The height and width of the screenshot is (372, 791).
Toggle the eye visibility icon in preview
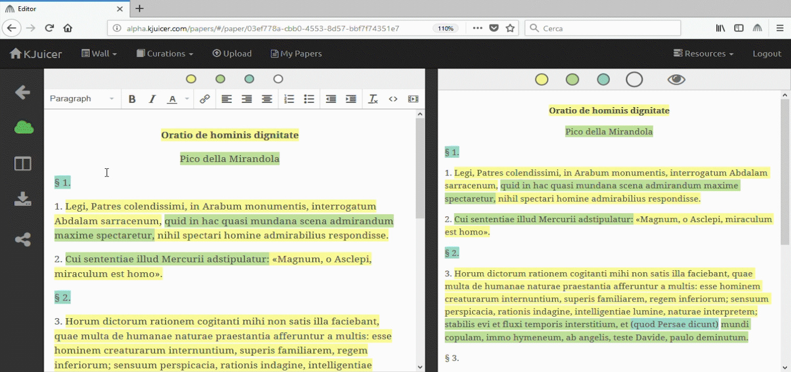click(x=676, y=79)
